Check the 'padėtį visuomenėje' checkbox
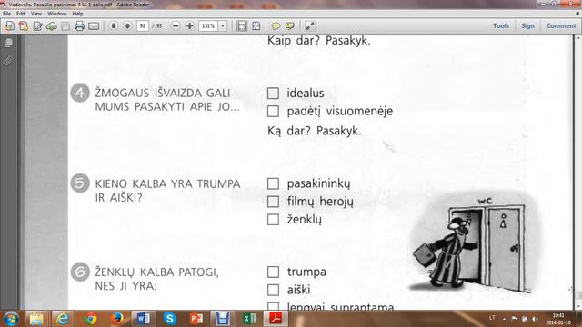The width and height of the screenshot is (582, 327). 273,111
